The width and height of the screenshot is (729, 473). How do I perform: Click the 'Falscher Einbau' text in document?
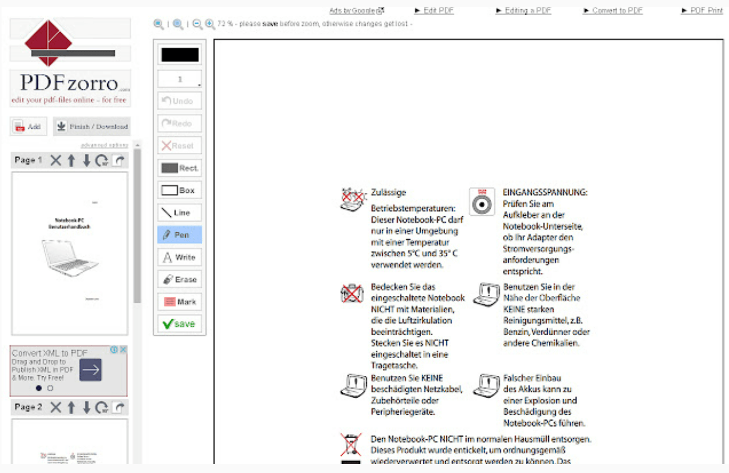click(x=532, y=378)
